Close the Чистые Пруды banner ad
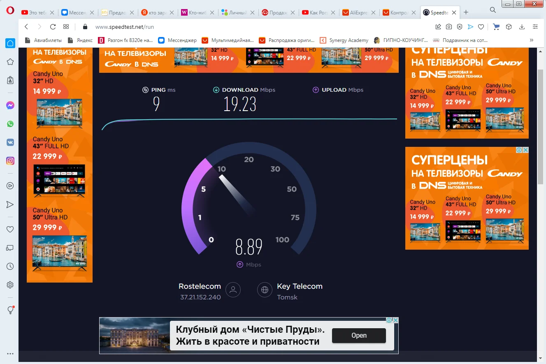Screen dimensions: 546x364 point(395,320)
